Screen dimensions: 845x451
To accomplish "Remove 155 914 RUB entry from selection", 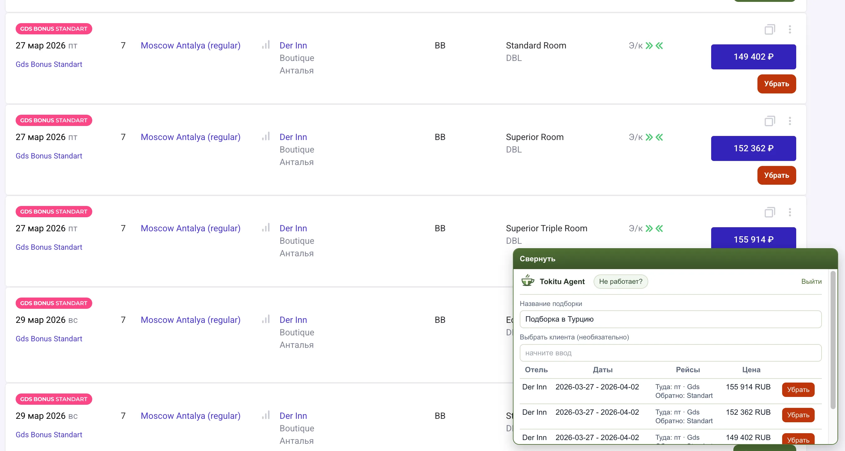I will [x=798, y=389].
